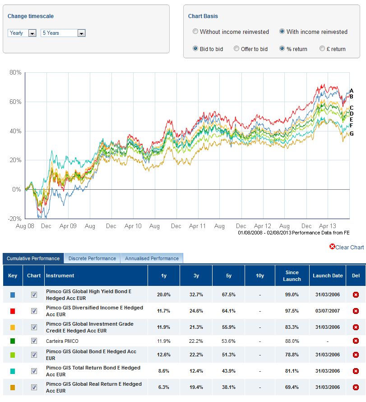Click the red Clear Chart icon
Image resolution: width=366 pixels, height=402 pixels.
[x=333, y=247]
